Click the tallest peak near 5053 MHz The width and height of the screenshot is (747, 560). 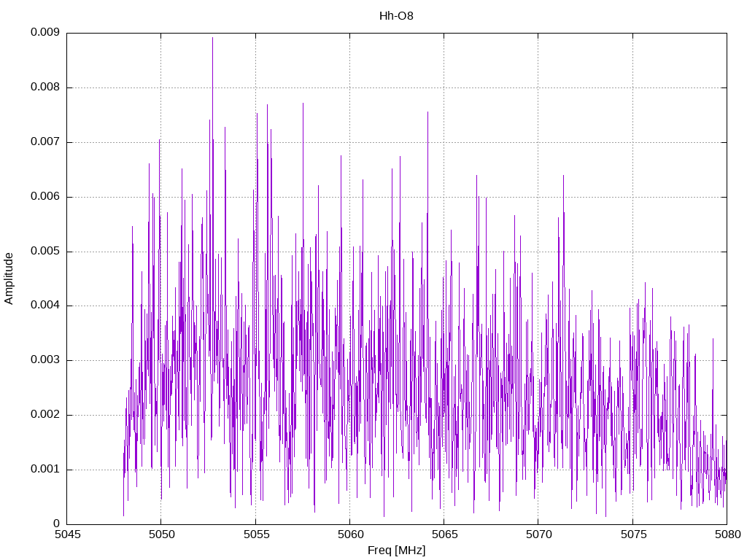pyautogui.click(x=212, y=38)
